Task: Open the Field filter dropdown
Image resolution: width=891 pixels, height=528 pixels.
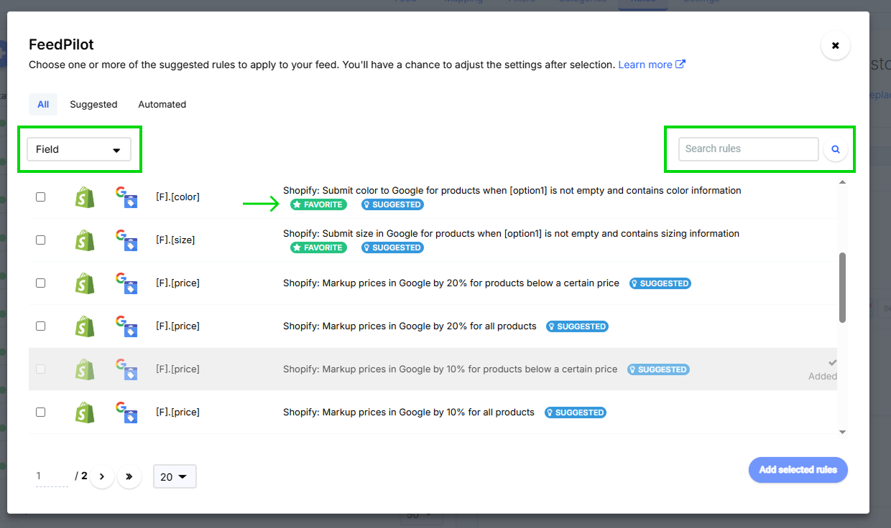Action: pyautogui.click(x=79, y=149)
